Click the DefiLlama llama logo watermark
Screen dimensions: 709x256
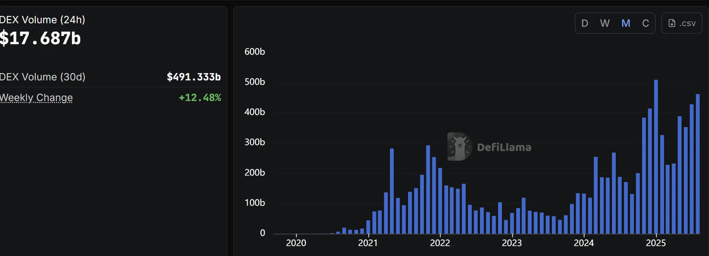pyautogui.click(x=459, y=146)
